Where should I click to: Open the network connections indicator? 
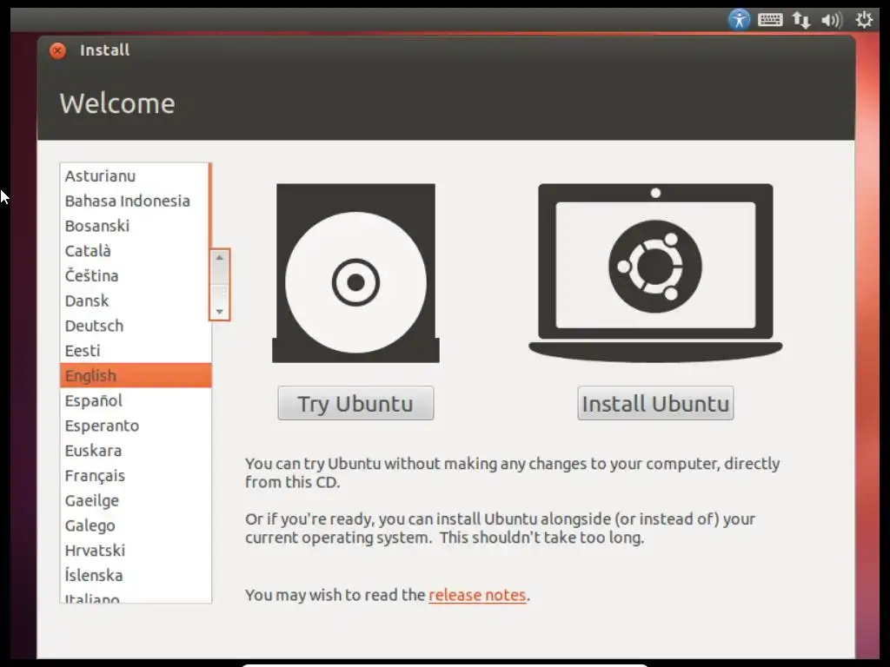[800, 20]
